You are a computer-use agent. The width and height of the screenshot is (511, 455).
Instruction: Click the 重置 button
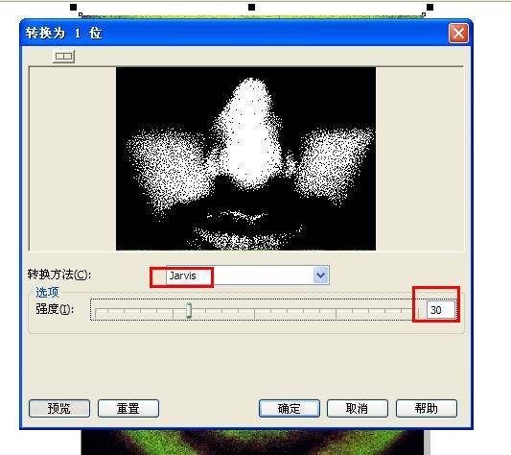128,408
